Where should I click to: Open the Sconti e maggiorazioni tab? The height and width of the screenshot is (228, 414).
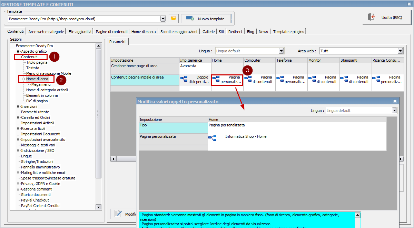(179, 32)
